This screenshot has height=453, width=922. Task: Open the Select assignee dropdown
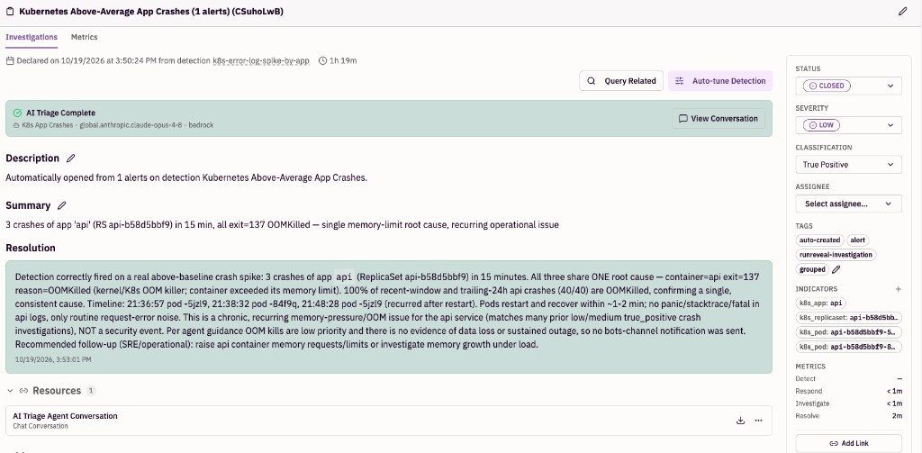coord(848,204)
